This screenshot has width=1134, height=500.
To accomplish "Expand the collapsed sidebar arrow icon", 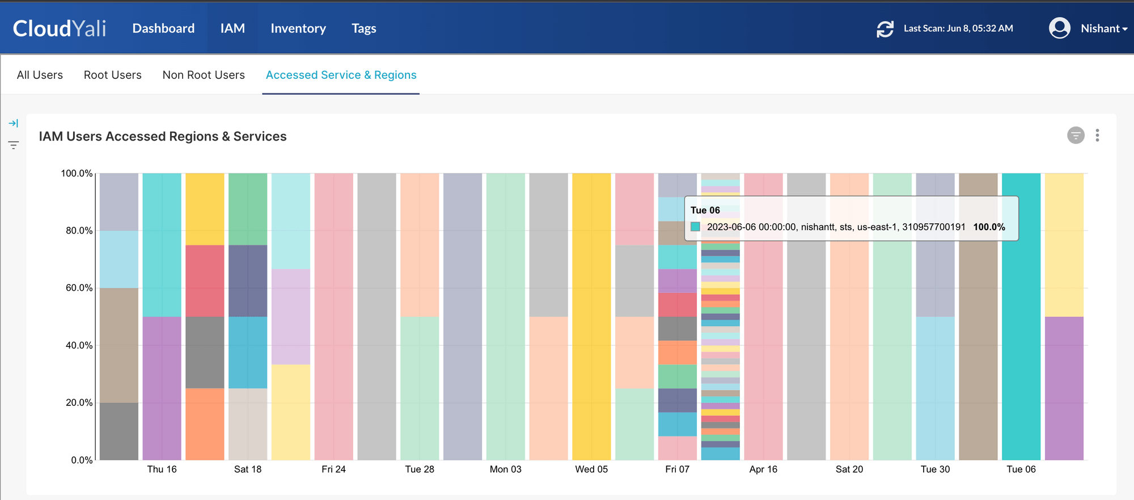I will tap(14, 123).
